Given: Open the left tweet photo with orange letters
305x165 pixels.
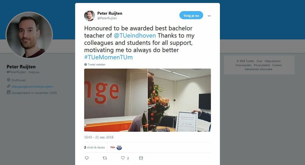Looking at the screenshot, I should [116, 100].
